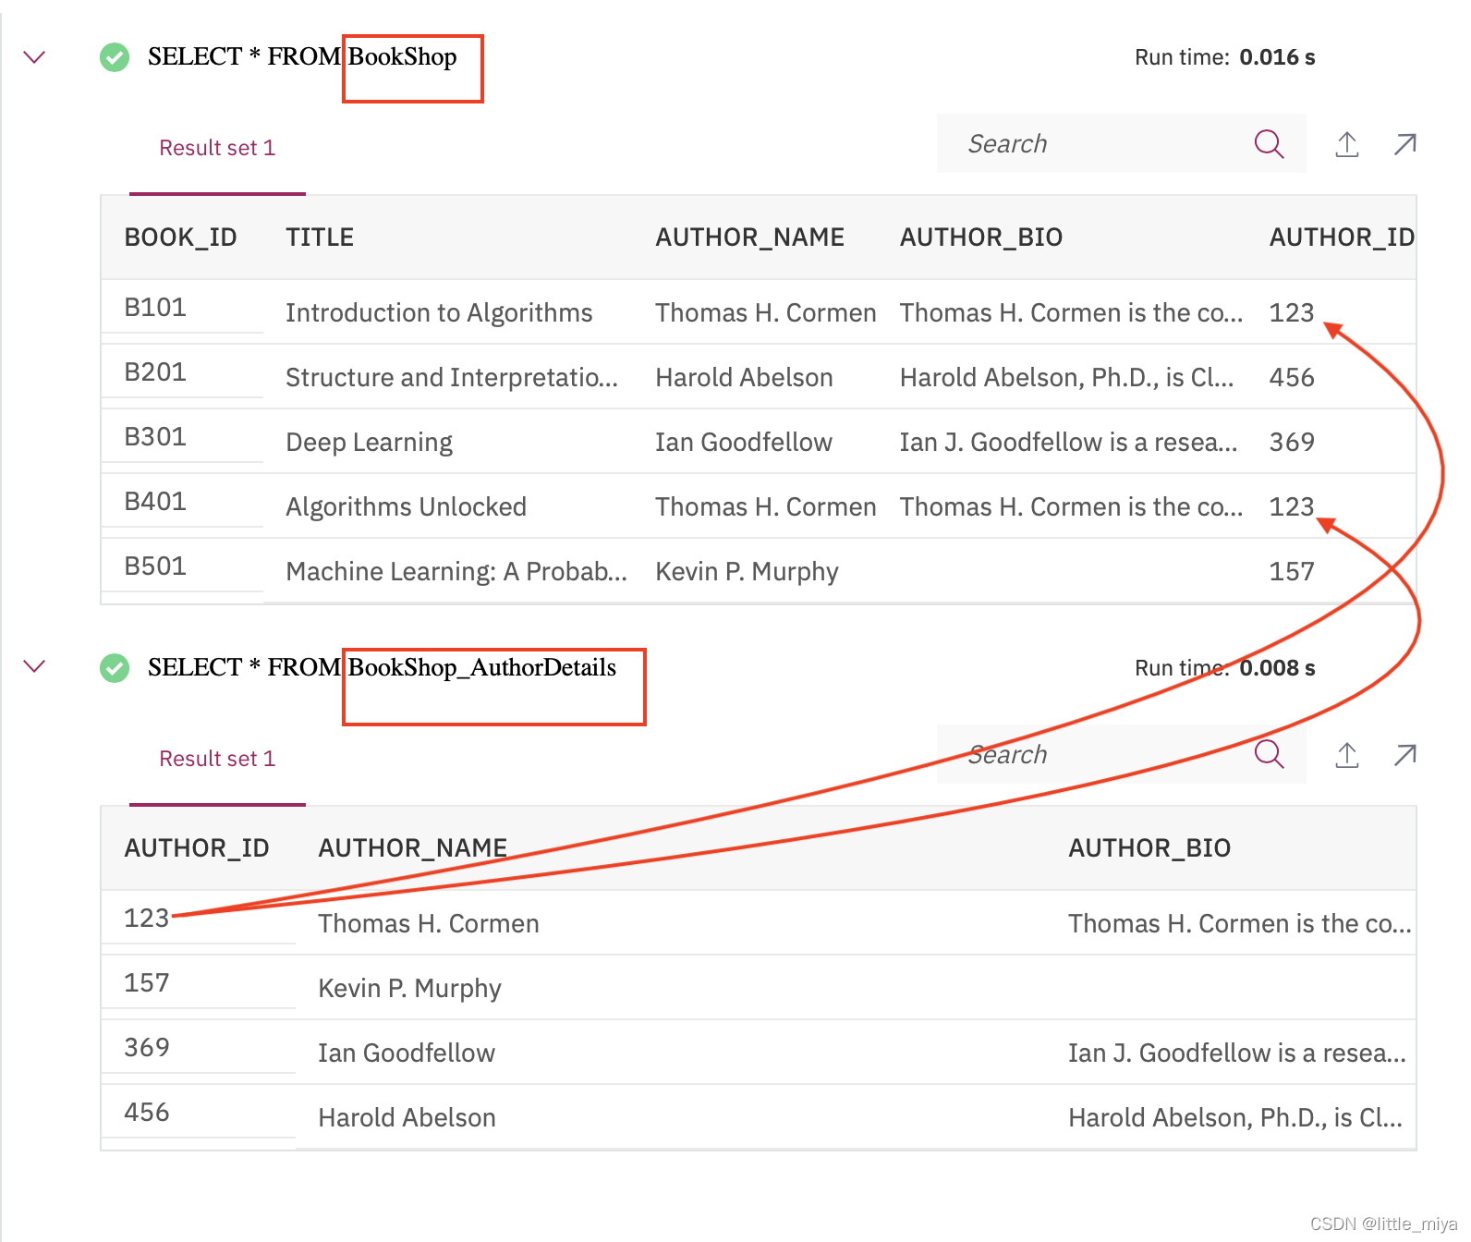Collapse the BookShop_AuthorDetails query result

click(x=34, y=666)
